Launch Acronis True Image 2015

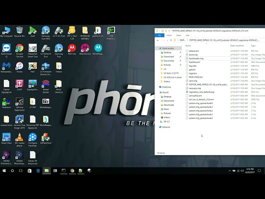coord(19,122)
